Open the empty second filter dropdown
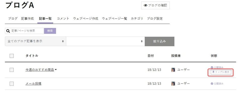The image size is (242, 92). [105, 41]
